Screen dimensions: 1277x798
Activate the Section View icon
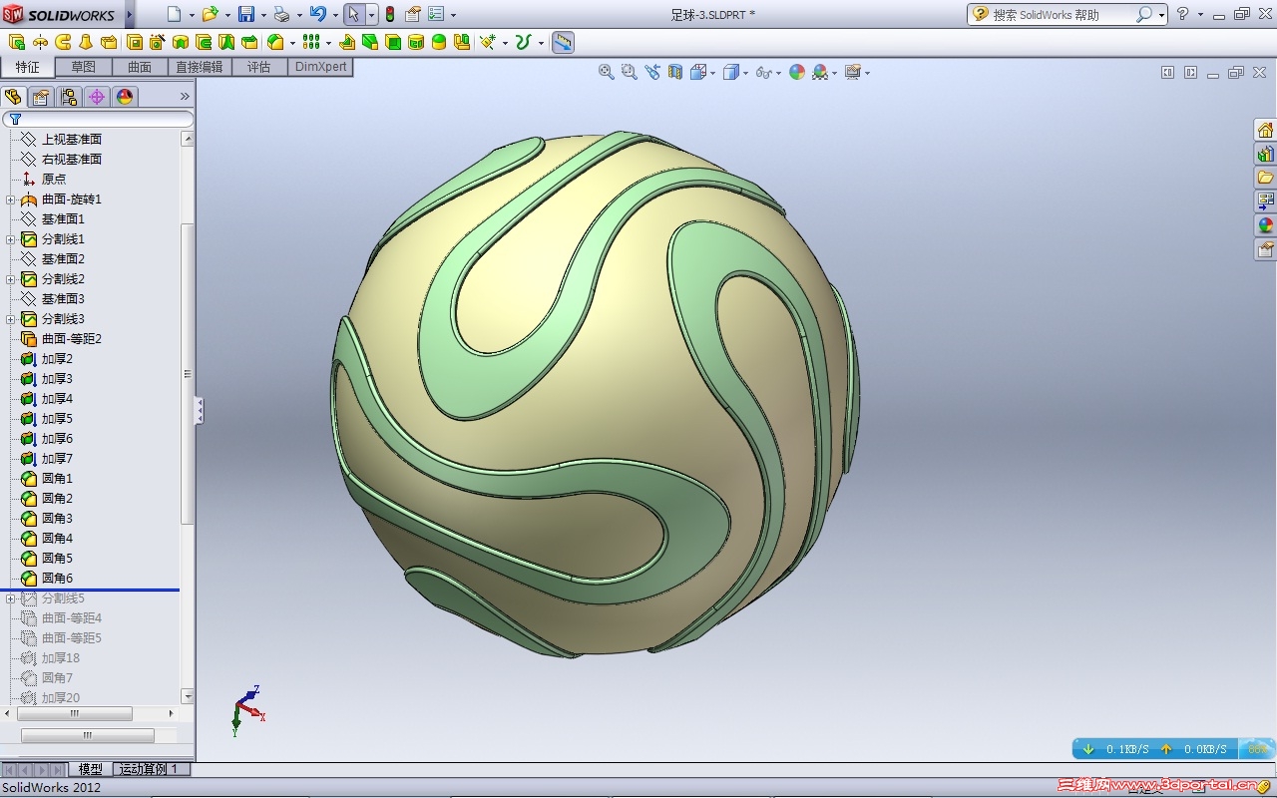click(675, 72)
